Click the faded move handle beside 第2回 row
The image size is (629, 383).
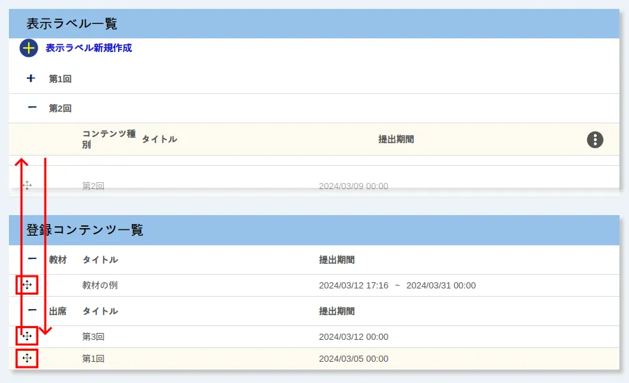[27, 186]
